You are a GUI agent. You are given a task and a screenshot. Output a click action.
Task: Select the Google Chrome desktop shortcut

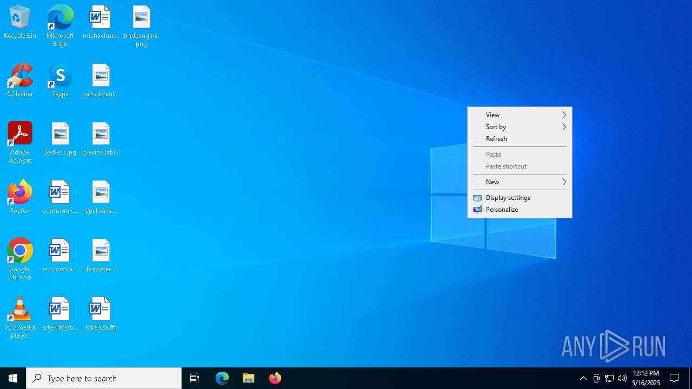20,259
